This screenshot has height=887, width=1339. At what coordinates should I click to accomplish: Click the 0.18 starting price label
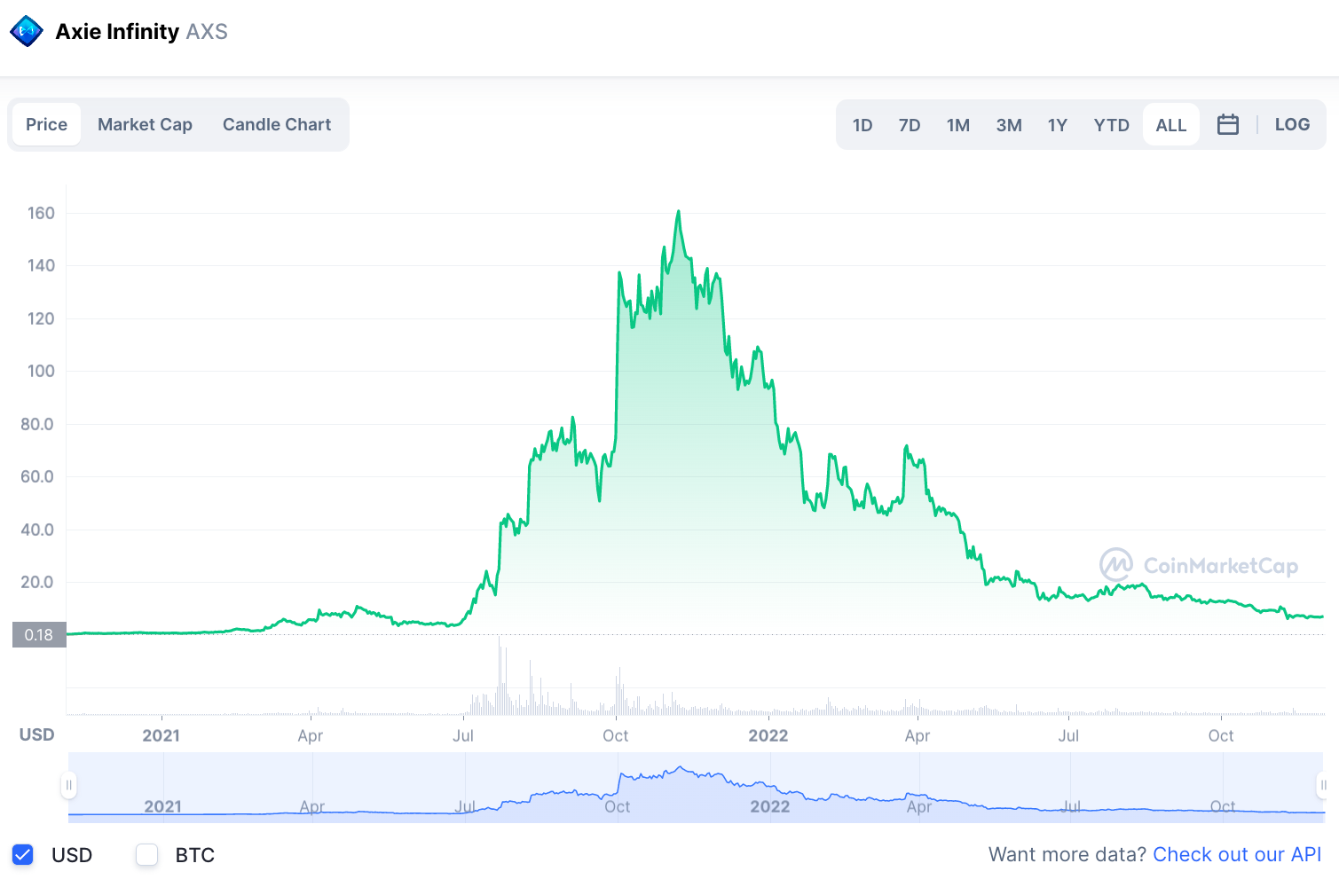click(x=39, y=634)
